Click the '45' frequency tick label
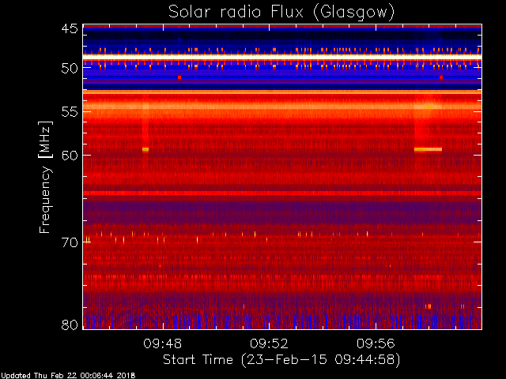The height and width of the screenshot is (379, 506). pos(70,29)
